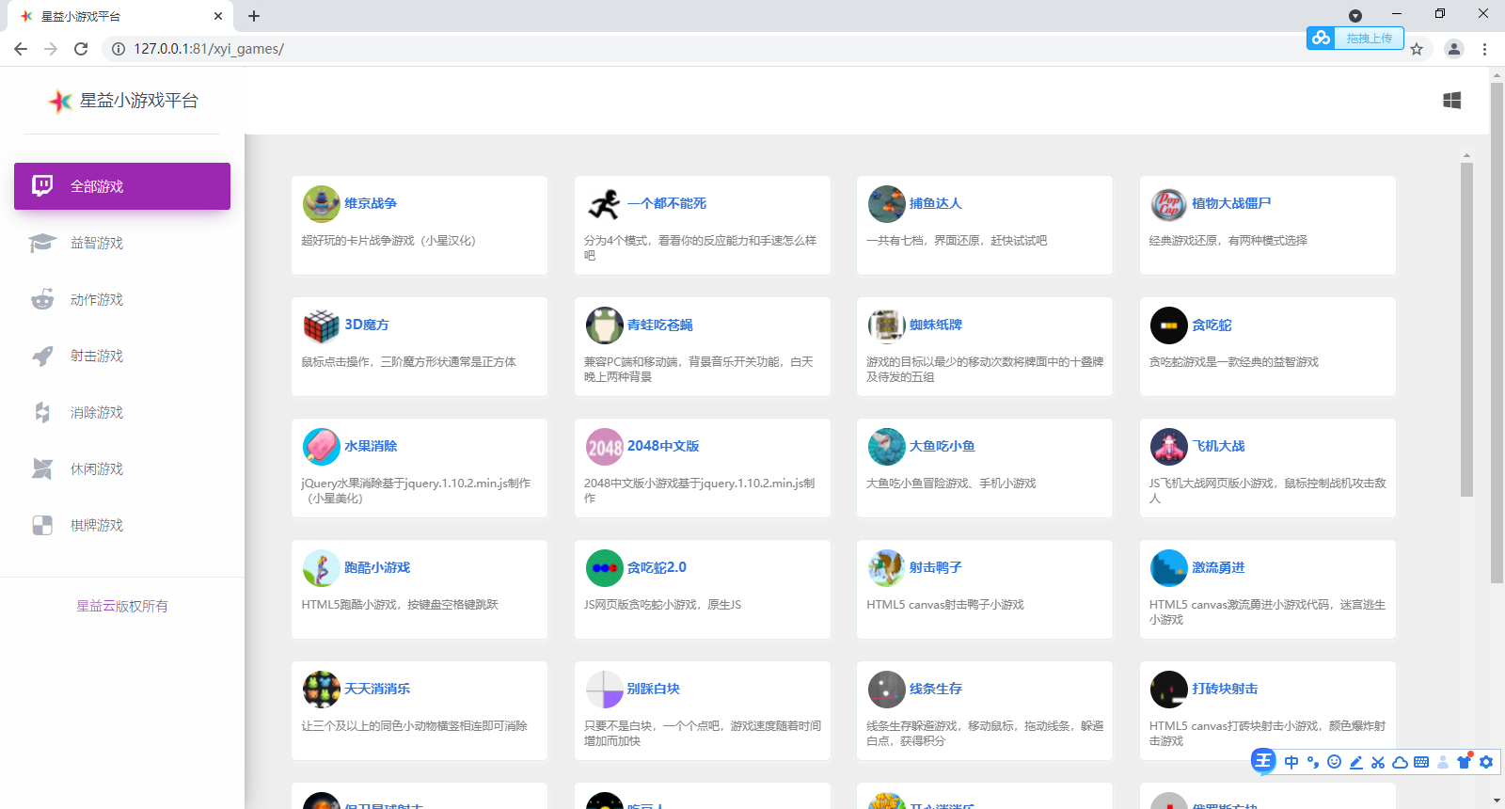
Task: Open the 2048中文版 game icon
Action: pyautogui.click(x=605, y=447)
